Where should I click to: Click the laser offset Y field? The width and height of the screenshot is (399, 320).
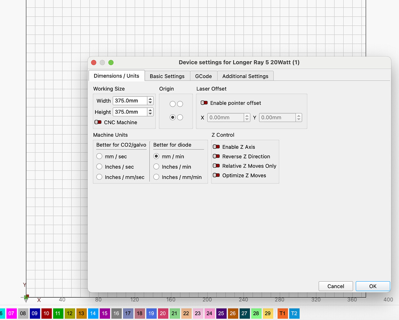pyautogui.click(x=277, y=117)
